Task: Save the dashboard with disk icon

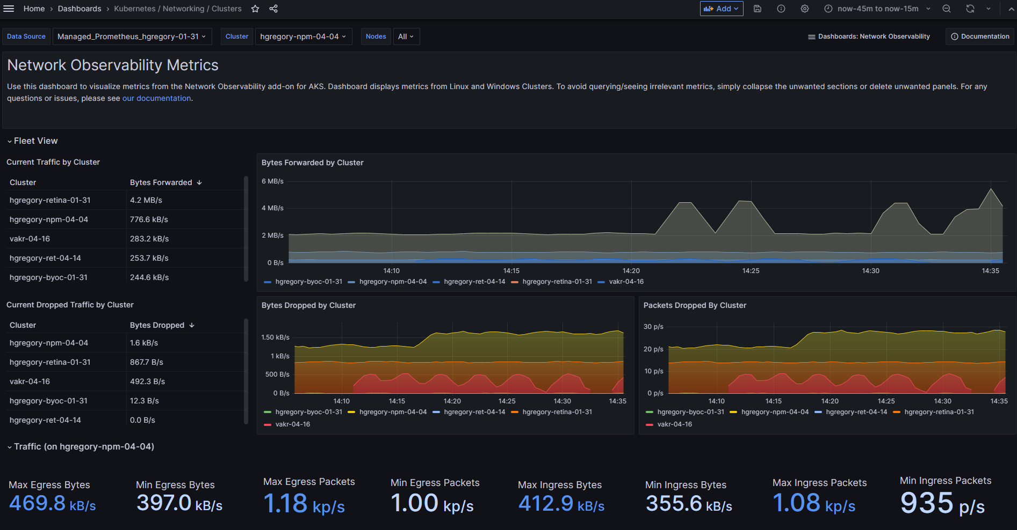Action: tap(758, 9)
